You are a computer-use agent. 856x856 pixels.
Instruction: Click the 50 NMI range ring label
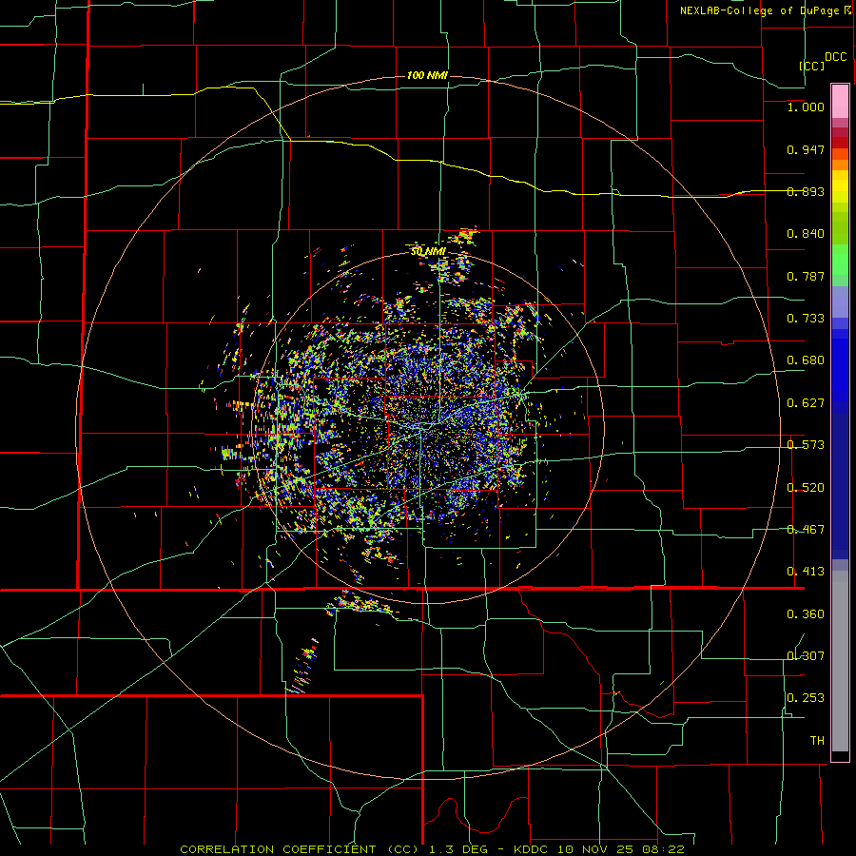(428, 252)
